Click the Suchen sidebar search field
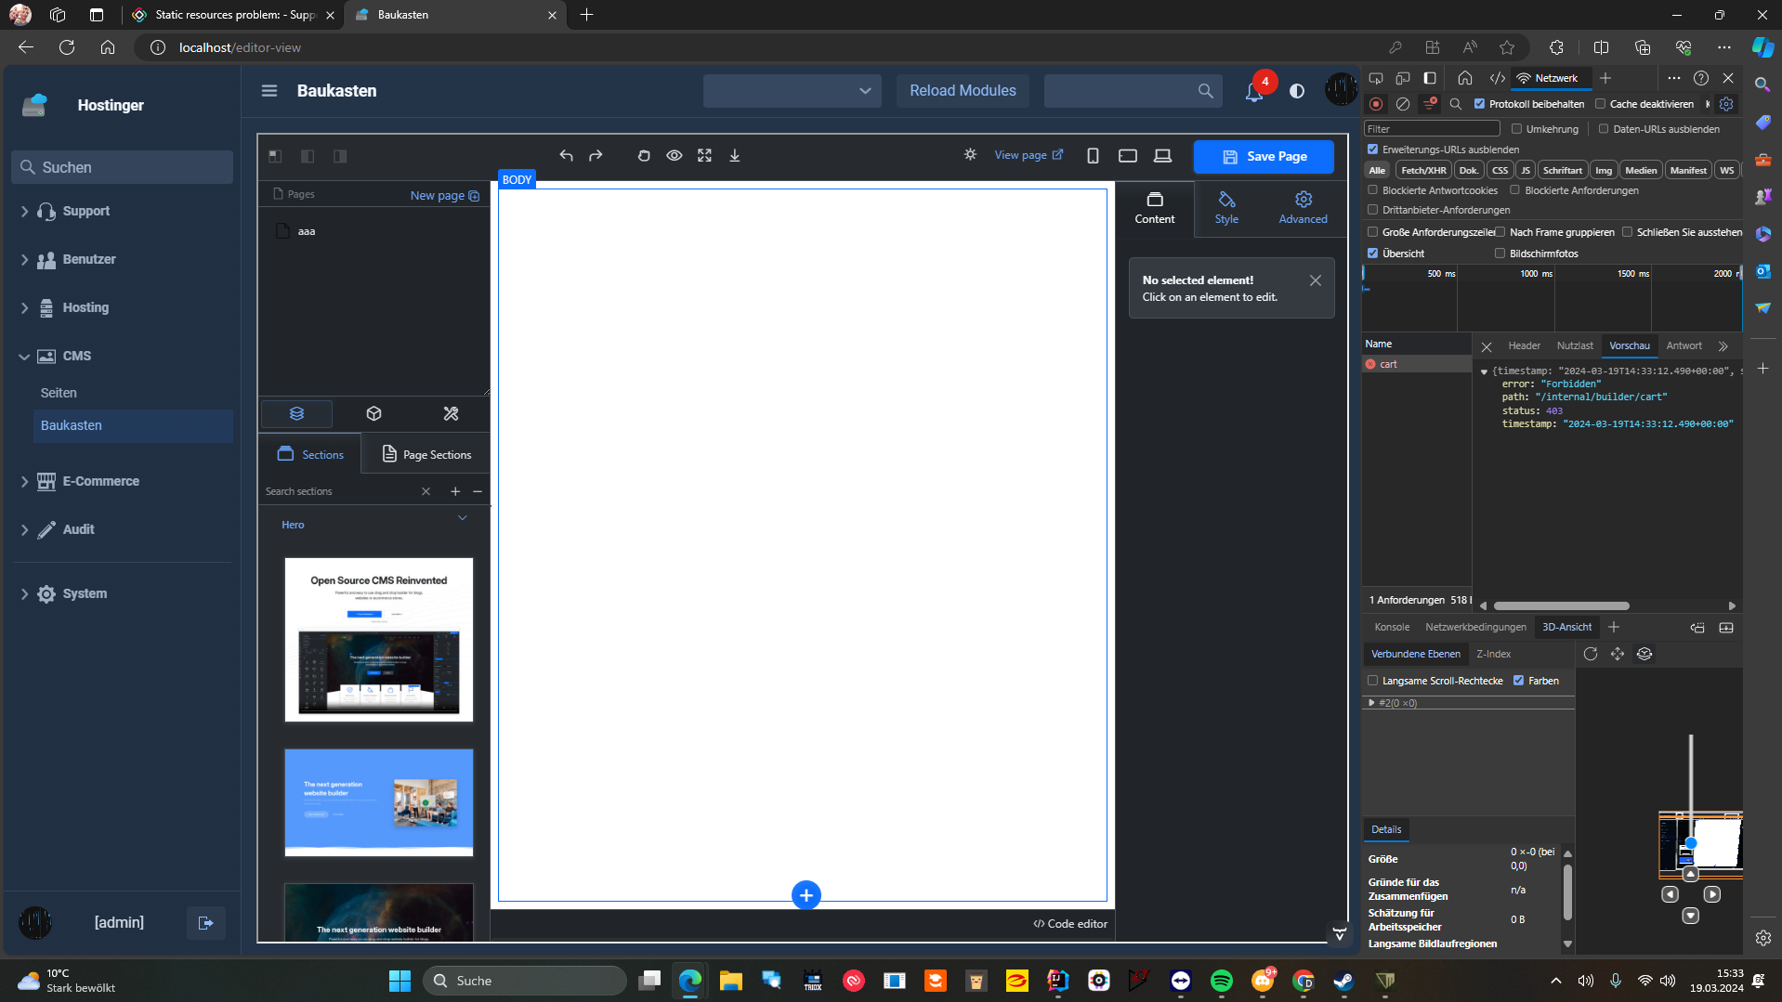This screenshot has width=1782, height=1002. point(123,167)
